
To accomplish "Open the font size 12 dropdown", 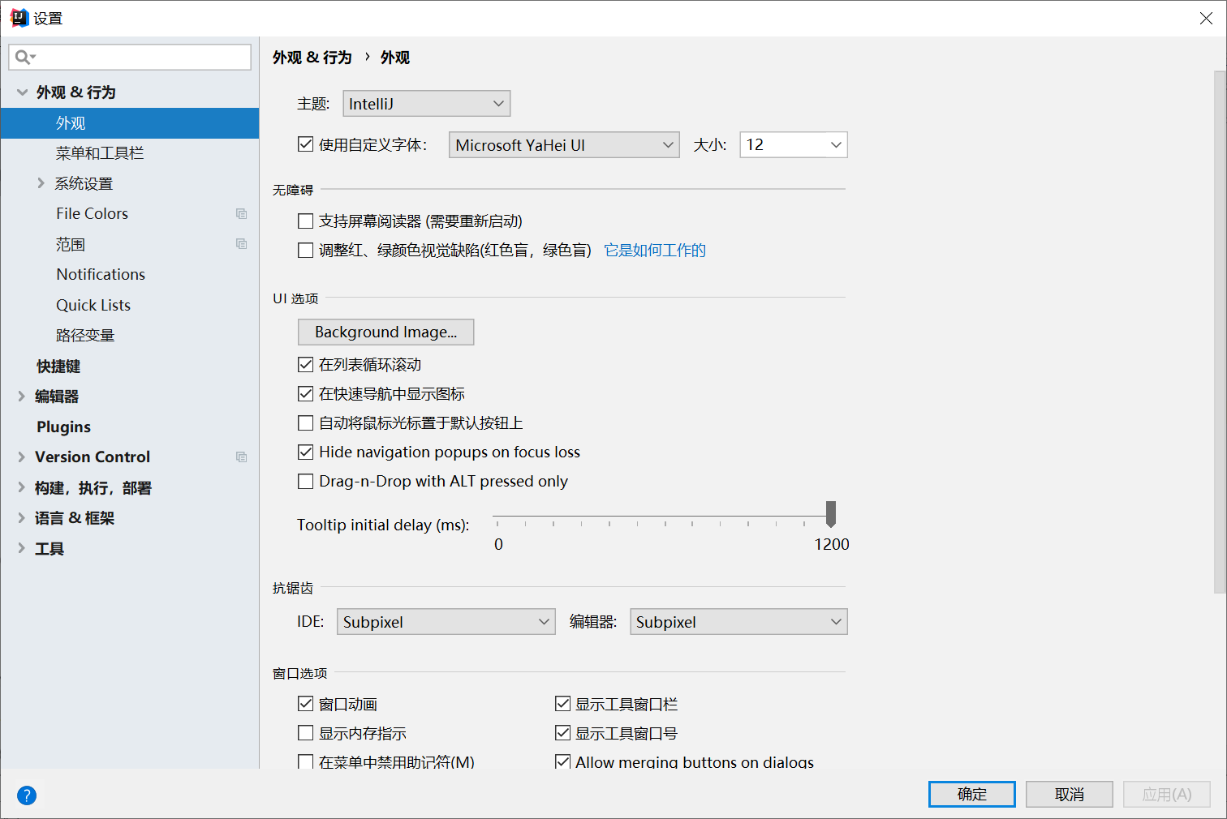I will (x=794, y=145).
